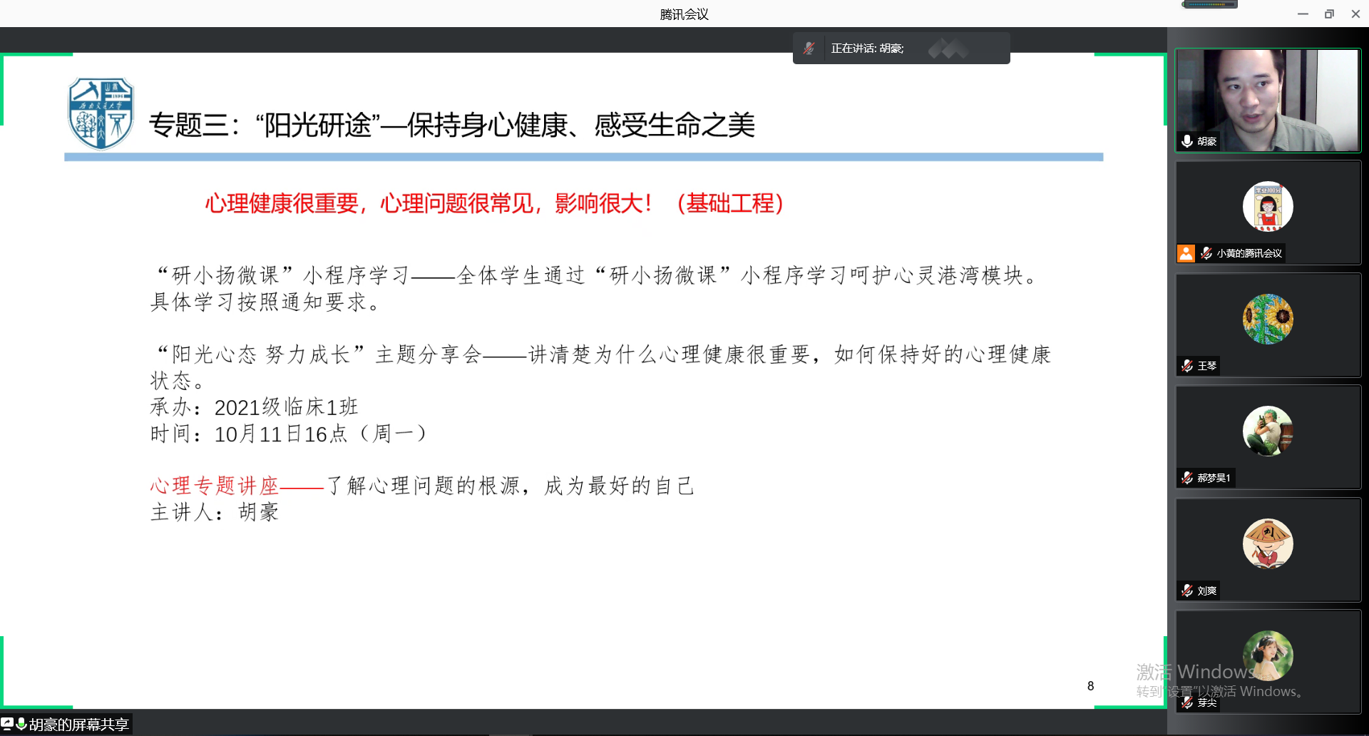The width and height of the screenshot is (1369, 736).
Task: Click muted mic icon next to 刘爽
Action: coord(1187,591)
